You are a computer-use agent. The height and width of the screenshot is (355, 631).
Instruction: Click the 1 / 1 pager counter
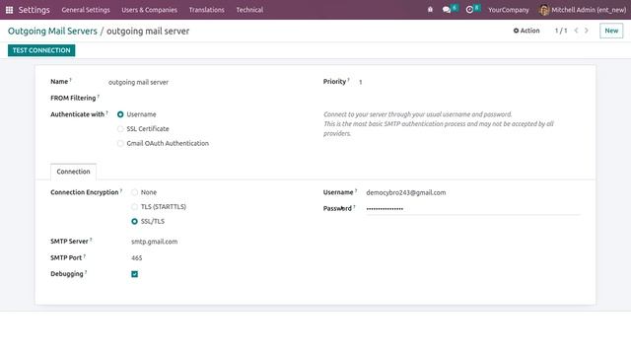[x=561, y=31]
